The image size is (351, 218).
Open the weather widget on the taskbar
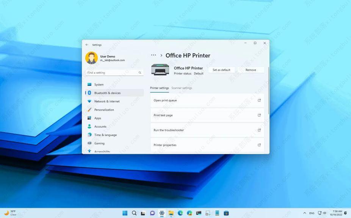10,213
